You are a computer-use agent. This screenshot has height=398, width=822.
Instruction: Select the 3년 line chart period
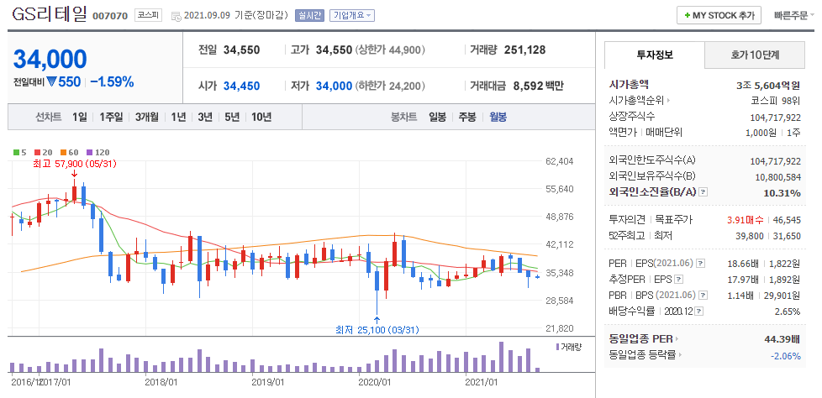[205, 117]
